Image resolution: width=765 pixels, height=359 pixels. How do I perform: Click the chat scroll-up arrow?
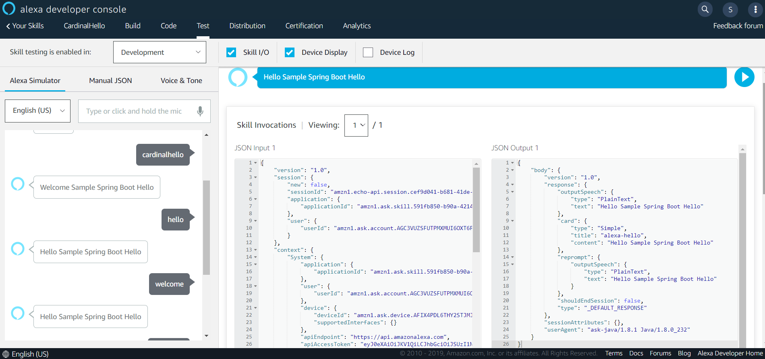206,135
